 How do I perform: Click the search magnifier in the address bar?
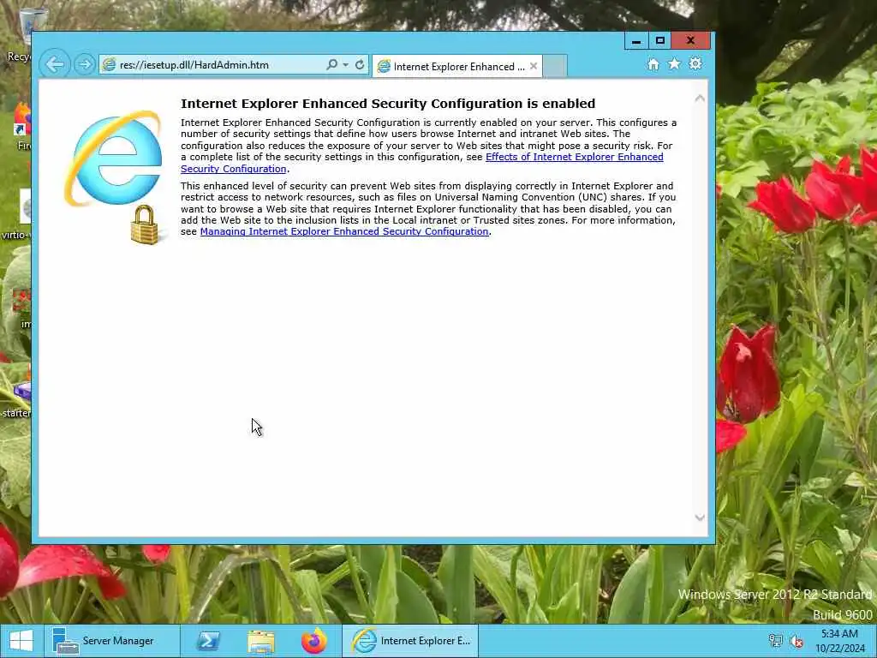click(331, 64)
